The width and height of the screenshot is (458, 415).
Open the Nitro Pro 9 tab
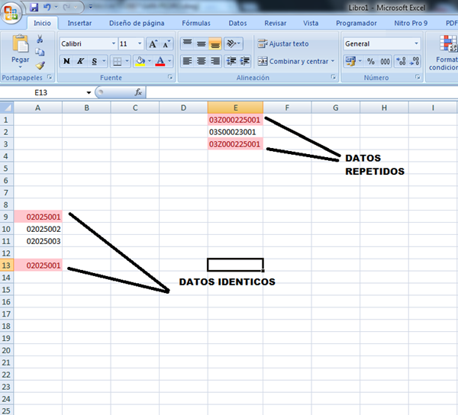[411, 24]
